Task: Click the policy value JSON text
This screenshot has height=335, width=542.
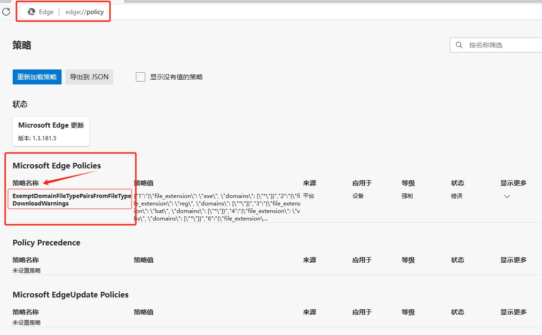Action: (x=217, y=207)
